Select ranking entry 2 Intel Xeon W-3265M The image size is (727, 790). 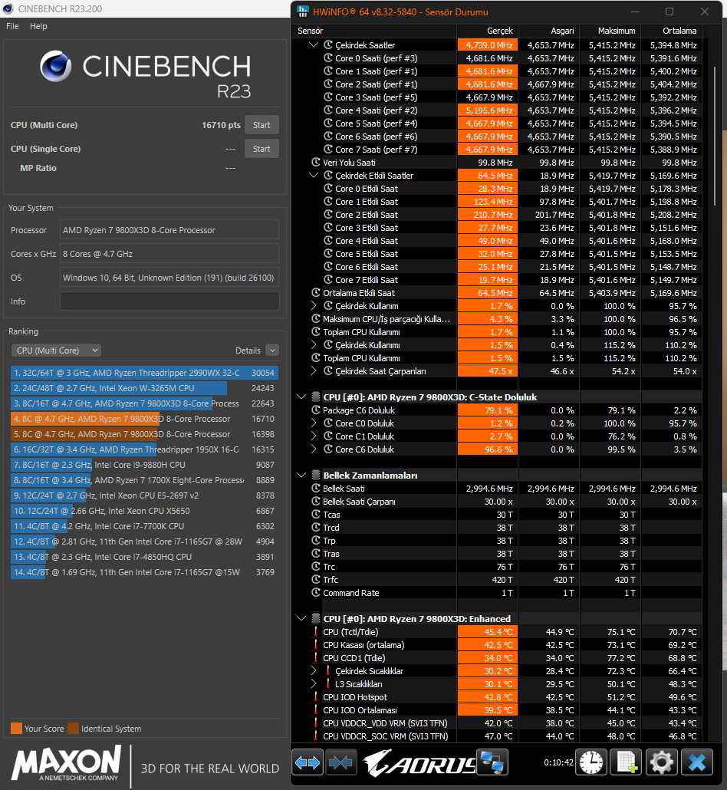click(x=145, y=388)
